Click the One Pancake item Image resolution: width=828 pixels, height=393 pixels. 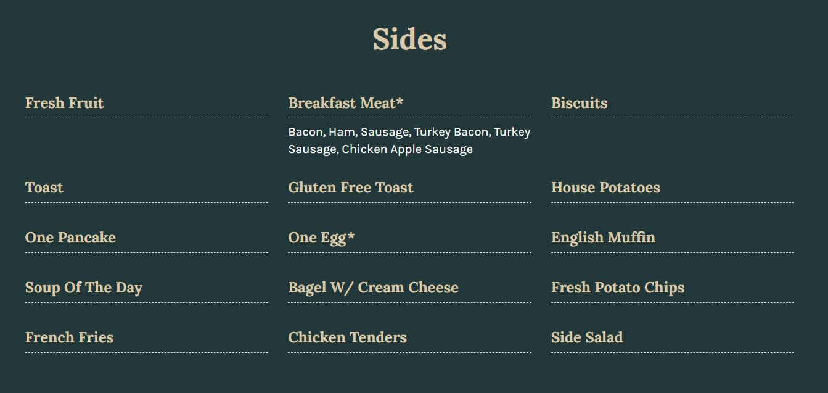click(70, 238)
